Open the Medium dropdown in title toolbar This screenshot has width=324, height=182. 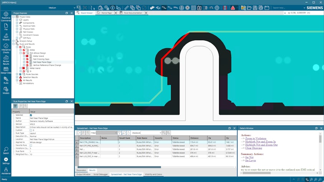click(75, 8)
